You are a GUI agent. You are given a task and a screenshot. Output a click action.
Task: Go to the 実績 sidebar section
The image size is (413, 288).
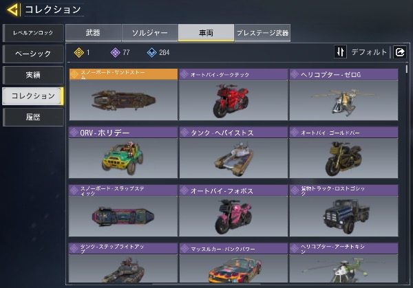click(33, 75)
